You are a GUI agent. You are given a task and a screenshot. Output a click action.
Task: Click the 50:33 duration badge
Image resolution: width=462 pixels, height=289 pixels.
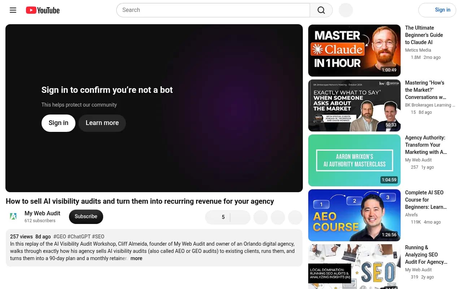(391, 125)
